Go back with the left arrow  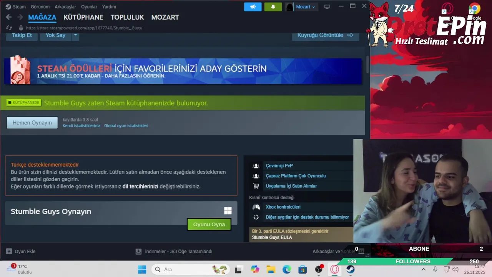[8, 17]
